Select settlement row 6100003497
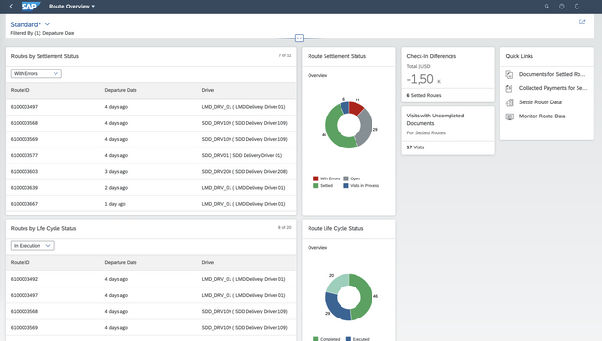This screenshot has width=602, height=341. 150,107
